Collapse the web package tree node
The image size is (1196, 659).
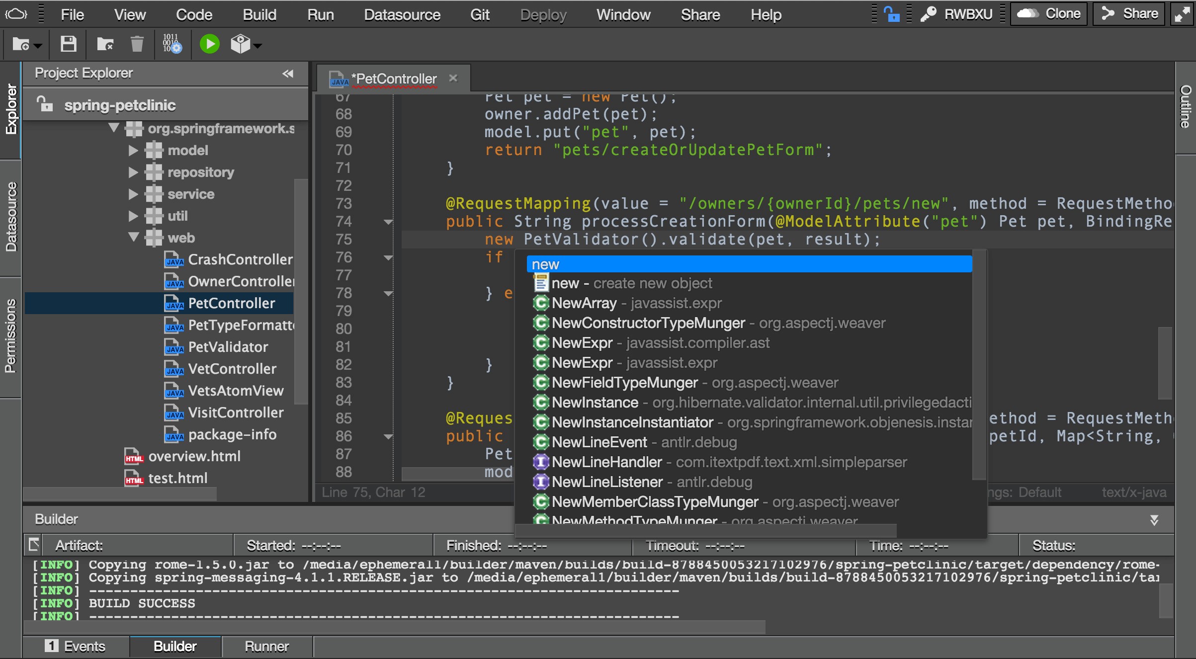click(133, 238)
